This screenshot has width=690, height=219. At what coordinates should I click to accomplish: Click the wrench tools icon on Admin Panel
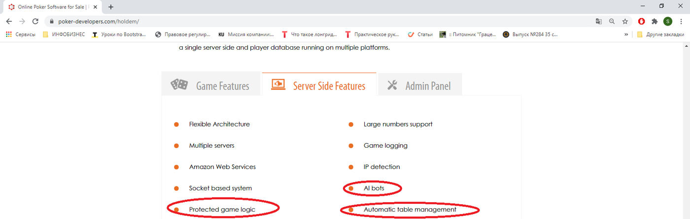coord(392,85)
